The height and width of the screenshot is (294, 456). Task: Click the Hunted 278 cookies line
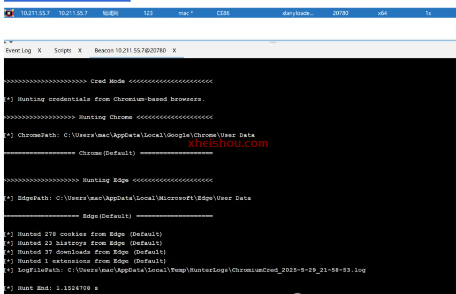pyautogui.click(x=83, y=234)
